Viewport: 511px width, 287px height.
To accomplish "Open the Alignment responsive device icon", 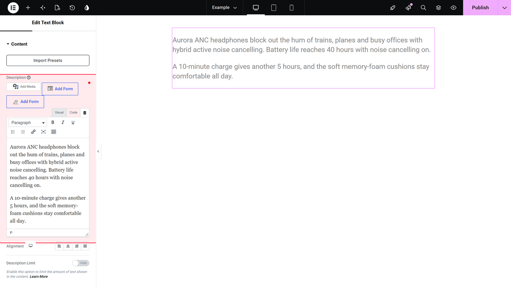I will pos(31,246).
